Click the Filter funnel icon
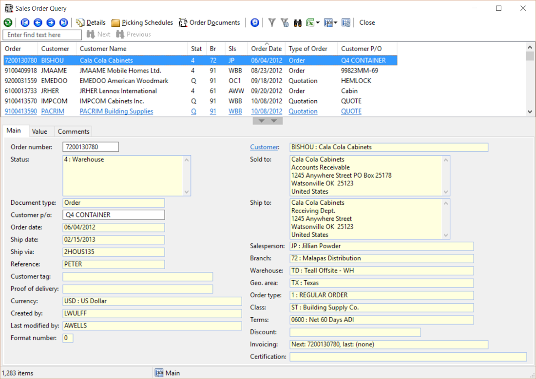Screen dimensions: 536x379 272,22
